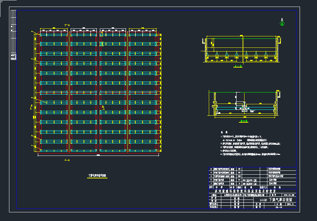Click the green north arrow compass symbol
Image resolution: width=317 pixels, height=221 pixels.
pos(282,23)
